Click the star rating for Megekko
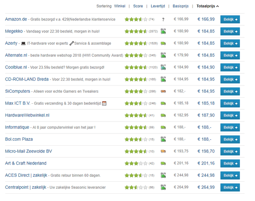This screenshot has height=201, width=255. coord(136,31)
